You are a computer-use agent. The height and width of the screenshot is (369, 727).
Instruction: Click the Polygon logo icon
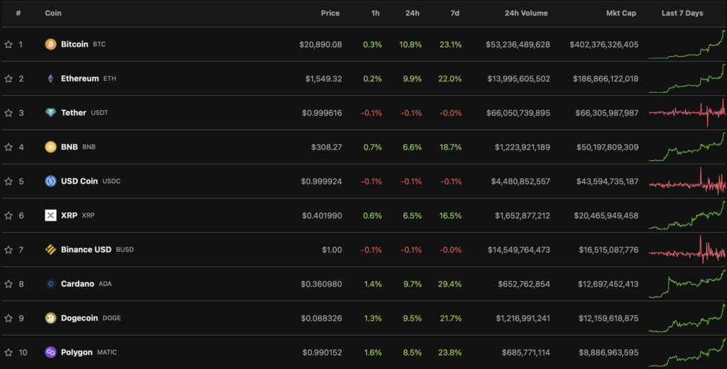50,352
